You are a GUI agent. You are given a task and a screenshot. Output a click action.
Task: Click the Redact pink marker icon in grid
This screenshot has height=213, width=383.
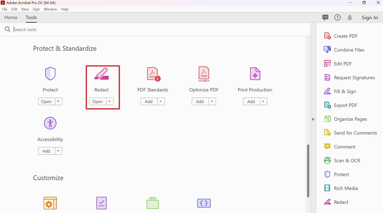pyautogui.click(x=101, y=74)
